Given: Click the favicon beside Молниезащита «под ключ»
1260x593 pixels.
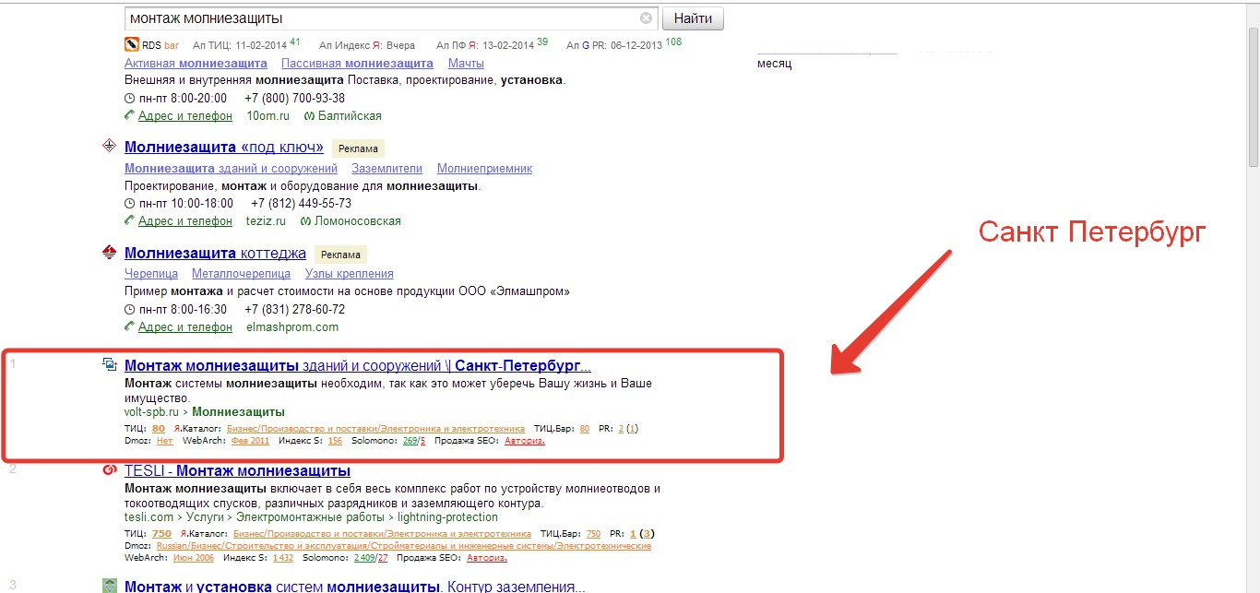Looking at the screenshot, I should [109, 146].
